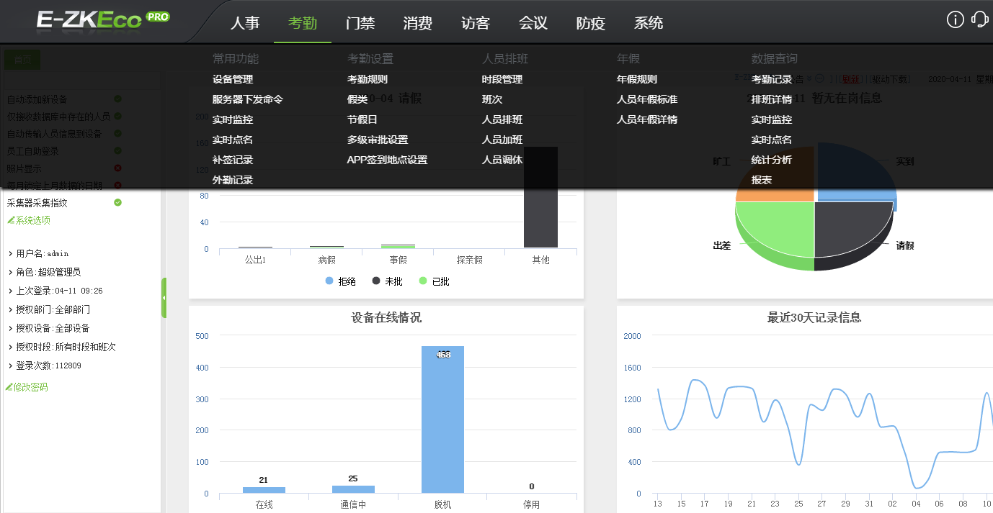
Task: Select 时段管理 menu entry
Action: click(x=502, y=79)
